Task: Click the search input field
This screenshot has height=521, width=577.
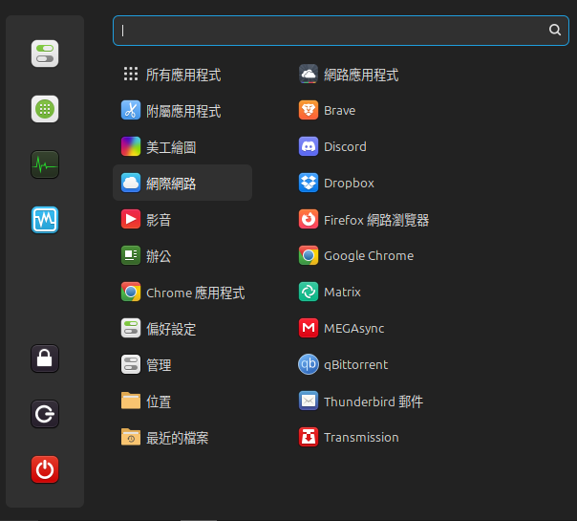Action: pyautogui.click(x=341, y=31)
